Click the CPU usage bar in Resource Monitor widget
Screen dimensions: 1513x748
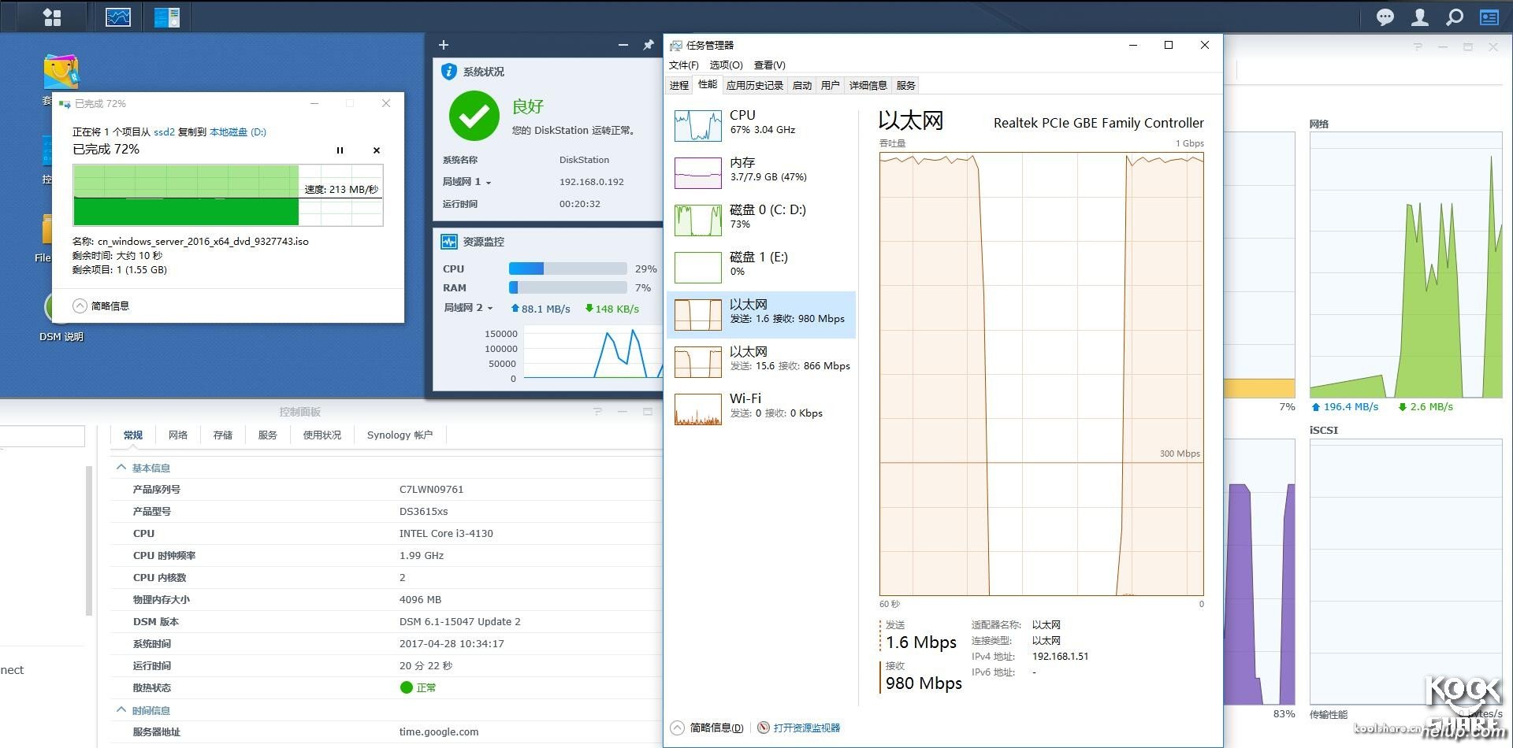click(x=567, y=268)
